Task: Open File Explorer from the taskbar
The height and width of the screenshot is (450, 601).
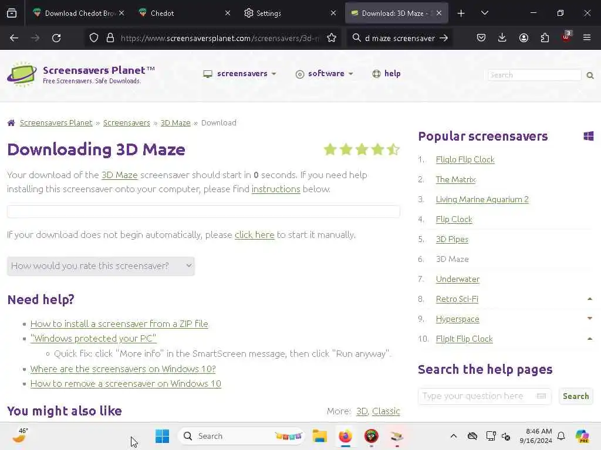Action: (x=319, y=436)
